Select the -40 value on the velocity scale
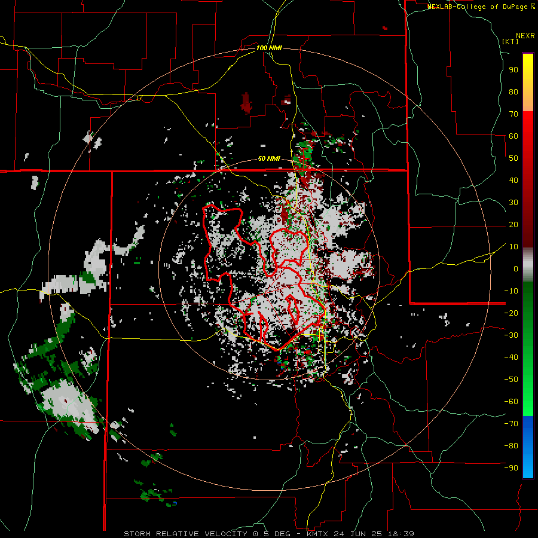This screenshot has height=538, width=538. (511, 357)
